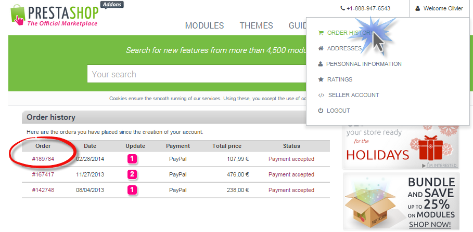Click the Shop Now link on bundle banner
This screenshot has width=473, height=232.
430,225
